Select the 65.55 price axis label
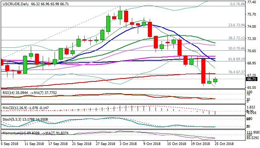The image size is (260, 148). 251,87
